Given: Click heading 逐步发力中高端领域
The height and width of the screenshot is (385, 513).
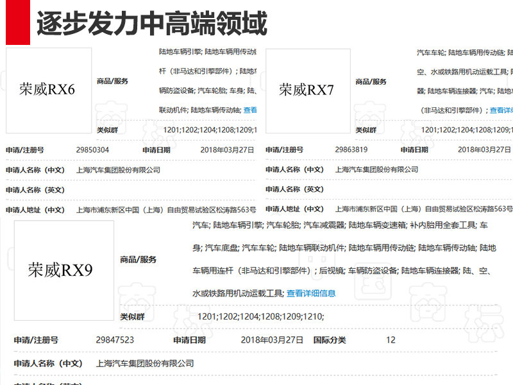Looking at the screenshot, I should (x=152, y=23).
